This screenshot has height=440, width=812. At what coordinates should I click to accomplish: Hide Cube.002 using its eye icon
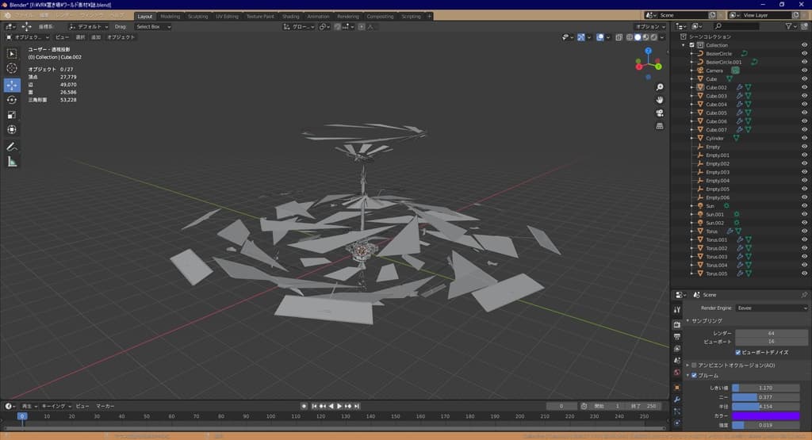[x=805, y=87]
